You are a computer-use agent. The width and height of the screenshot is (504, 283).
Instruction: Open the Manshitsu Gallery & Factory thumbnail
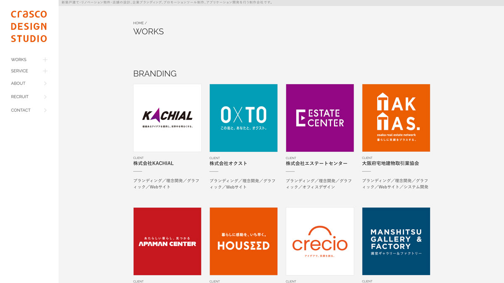396,241
